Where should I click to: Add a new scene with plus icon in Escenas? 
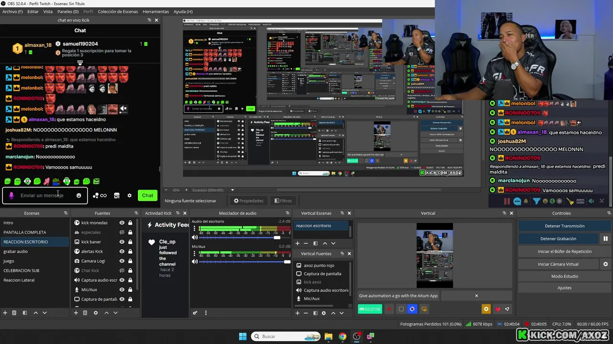(x=5, y=313)
